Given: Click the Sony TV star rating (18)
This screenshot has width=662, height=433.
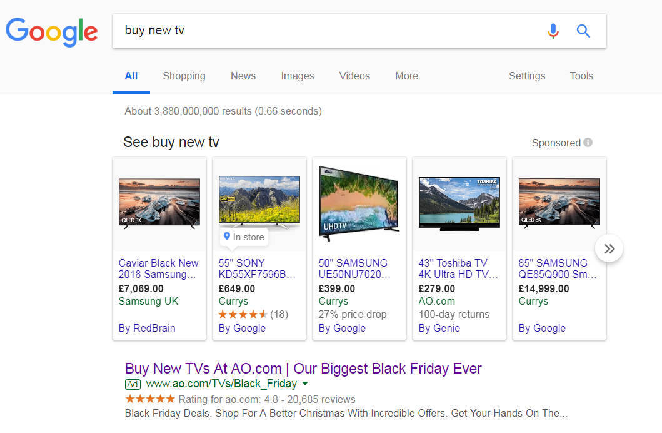Looking at the screenshot, I should pos(253,314).
